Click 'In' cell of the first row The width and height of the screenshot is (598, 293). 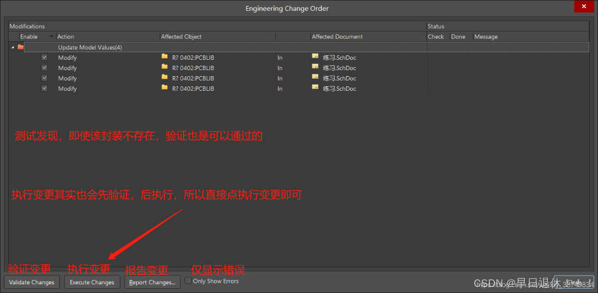[x=280, y=58]
